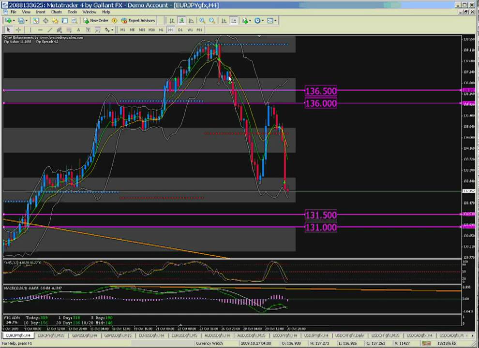Click the connection status bars indicator

coord(426,344)
